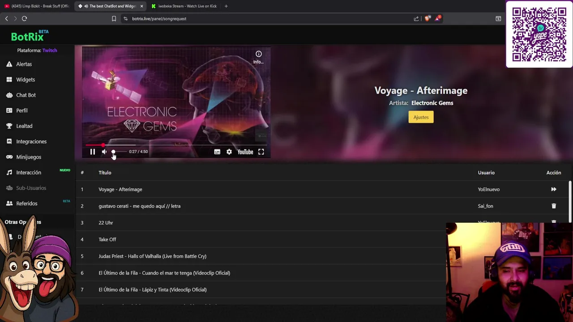Select song 'Cuando el mar te tenga'
The image size is (573, 322).
coord(164,273)
